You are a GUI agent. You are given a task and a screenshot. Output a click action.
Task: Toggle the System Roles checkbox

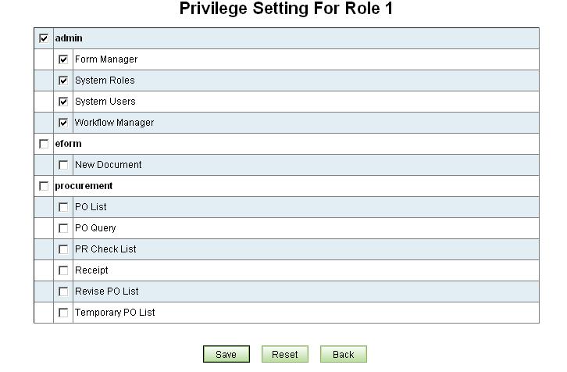point(63,80)
